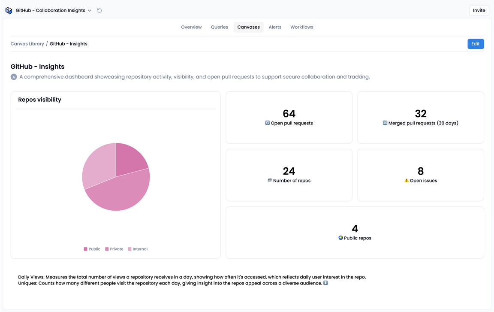The width and height of the screenshot is (494, 312).
Task: Click the Repos visibility panel title
Action: pos(40,100)
